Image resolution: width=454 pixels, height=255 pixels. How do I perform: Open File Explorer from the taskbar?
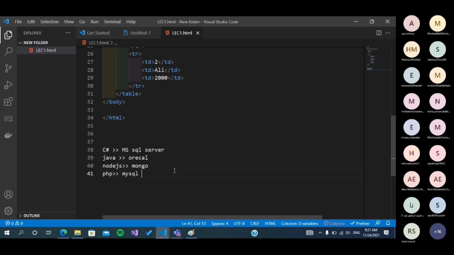[x=78, y=233]
